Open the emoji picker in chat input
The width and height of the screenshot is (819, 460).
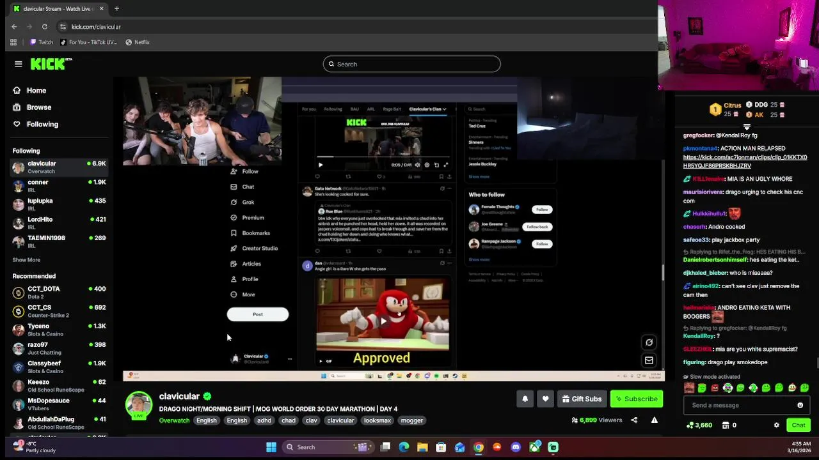(800, 405)
